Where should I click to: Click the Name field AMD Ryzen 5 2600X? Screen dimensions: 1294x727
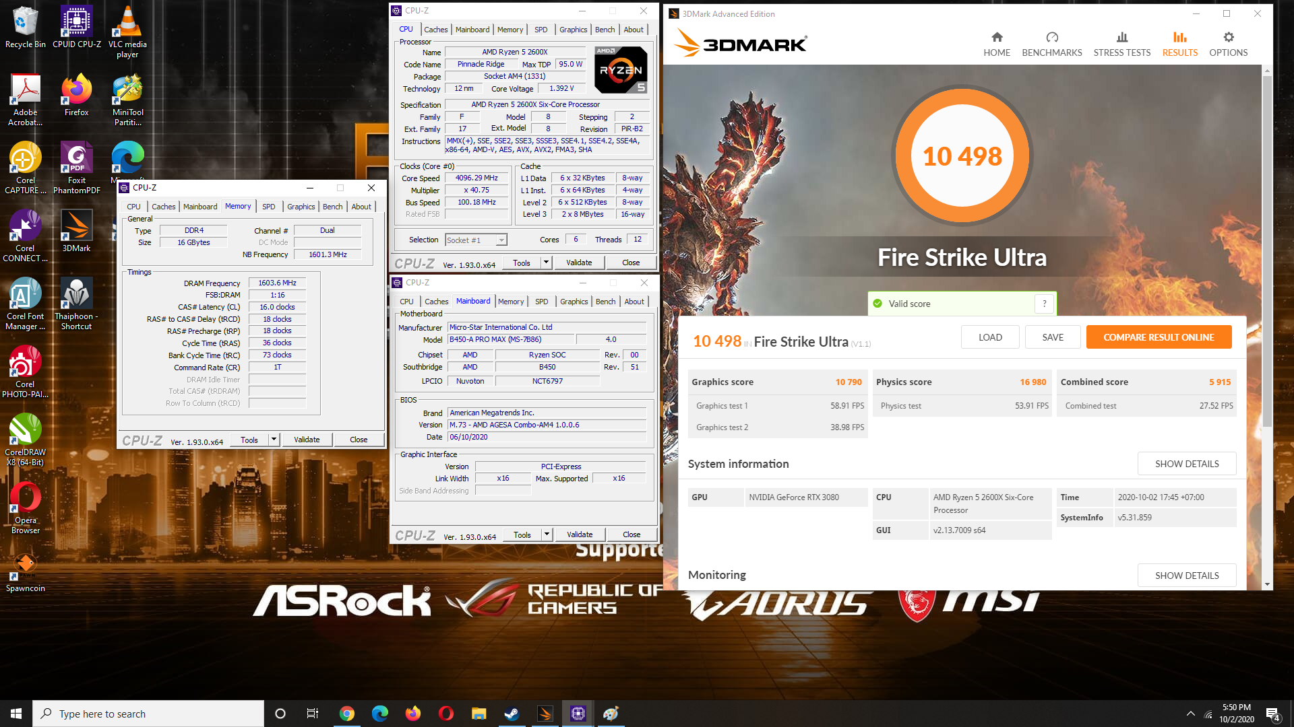click(x=514, y=52)
